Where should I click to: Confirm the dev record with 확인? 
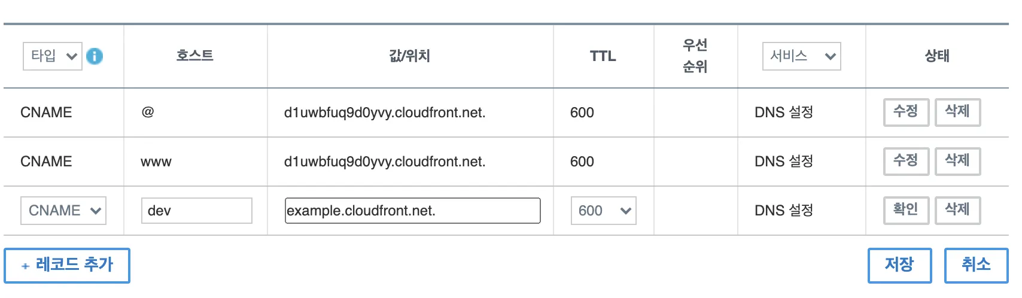[906, 210]
